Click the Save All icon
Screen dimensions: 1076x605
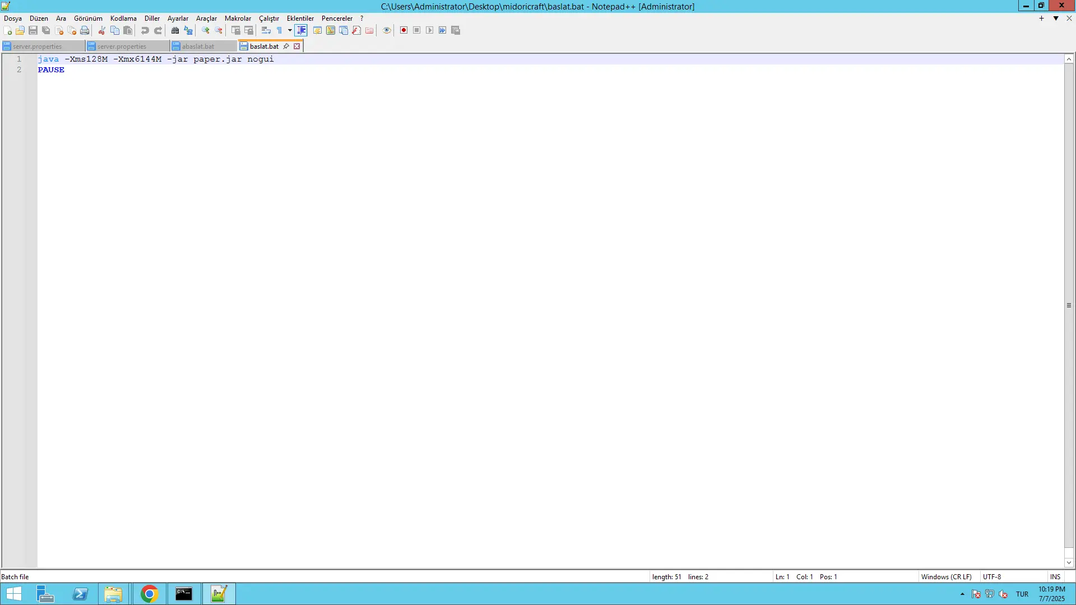click(46, 30)
